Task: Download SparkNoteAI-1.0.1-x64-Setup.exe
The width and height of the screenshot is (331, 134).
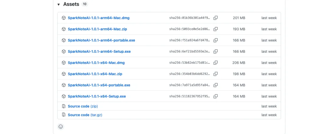Action: click(97, 96)
